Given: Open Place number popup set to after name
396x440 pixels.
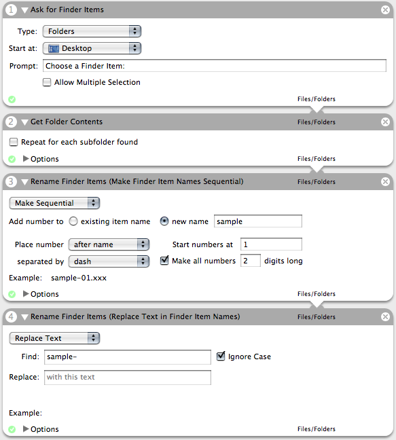Looking at the screenshot, I should coord(109,244).
